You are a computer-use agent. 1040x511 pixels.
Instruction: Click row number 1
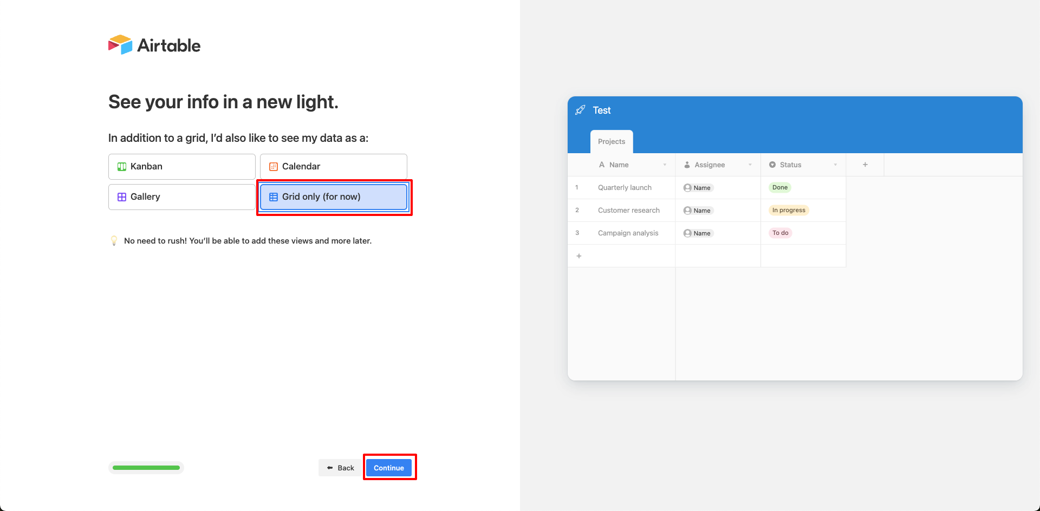click(x=577, y=187)
